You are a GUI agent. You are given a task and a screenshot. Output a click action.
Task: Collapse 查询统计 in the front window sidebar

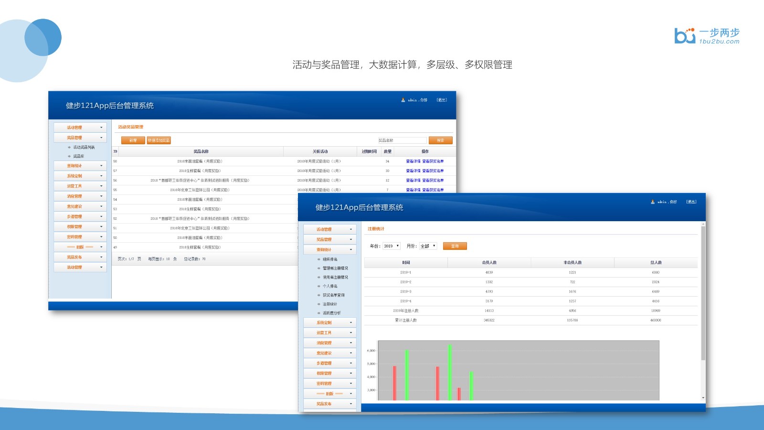[330, 249]
